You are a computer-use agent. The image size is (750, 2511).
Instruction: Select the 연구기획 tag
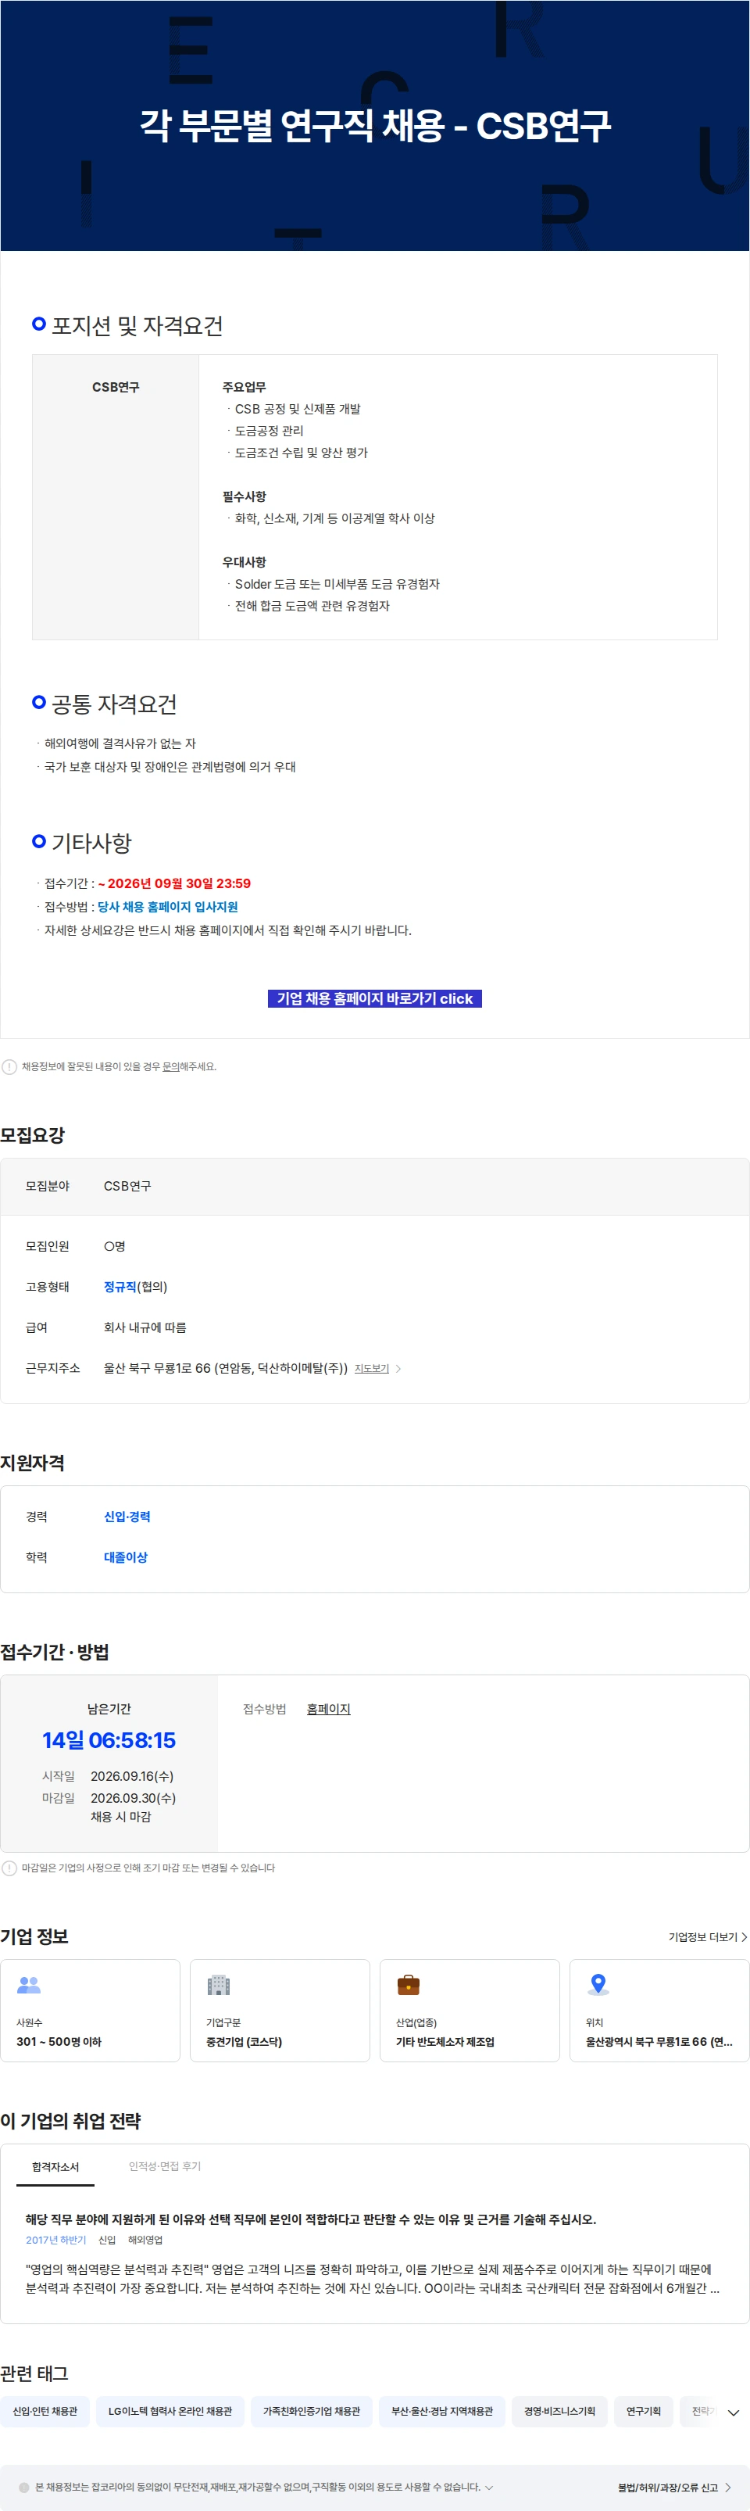[643, 2411]
